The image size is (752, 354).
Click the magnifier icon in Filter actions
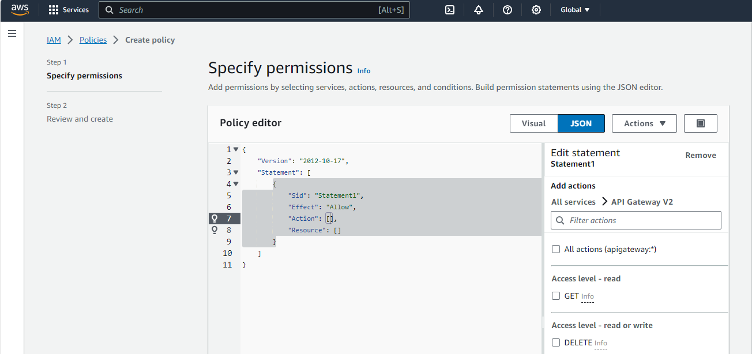[560, 220]
